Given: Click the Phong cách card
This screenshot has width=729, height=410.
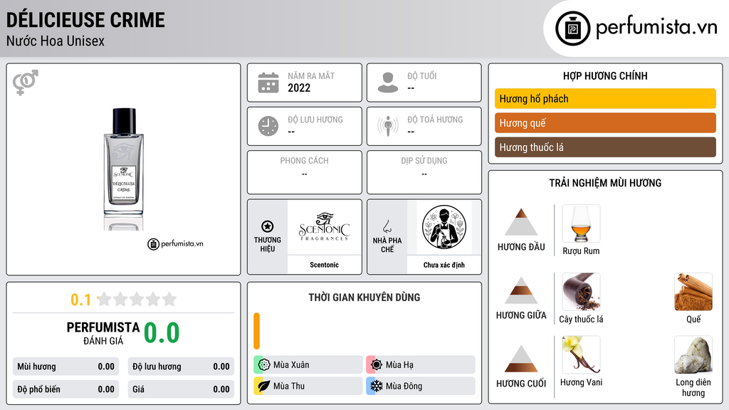Looking at the screenshot, I should click(x=305, y=172).
